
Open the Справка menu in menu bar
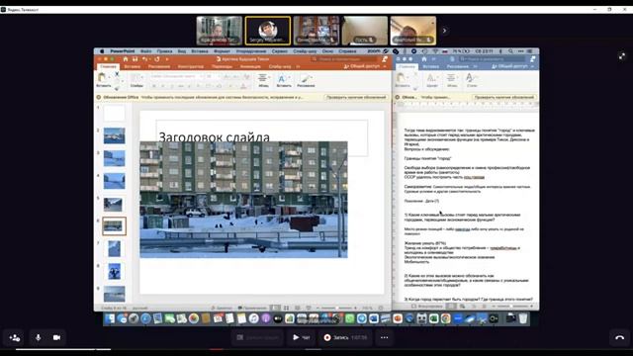click(x=347, y=51)
